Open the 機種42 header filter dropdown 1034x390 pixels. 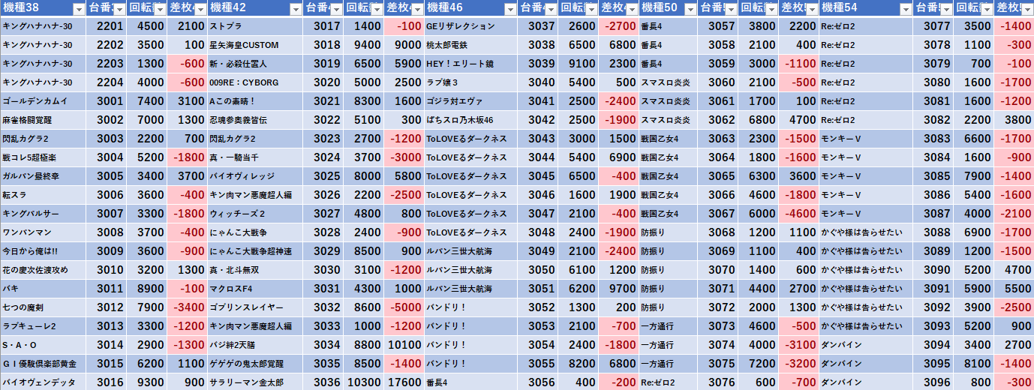[297, 9]
